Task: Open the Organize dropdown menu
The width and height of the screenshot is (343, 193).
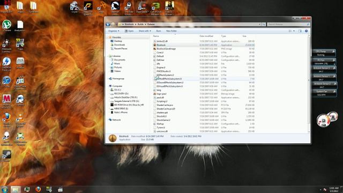Action: pos(114,31)
